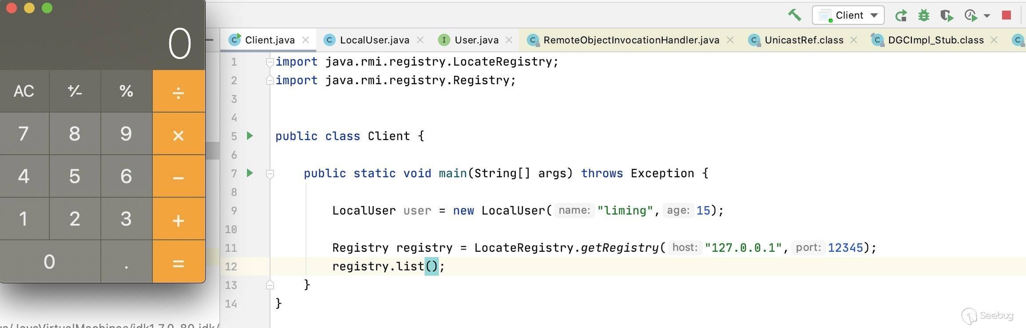Tap the Calculator 5 key
This screenshot has width=1026, height=328.
(x=75, y=176)
